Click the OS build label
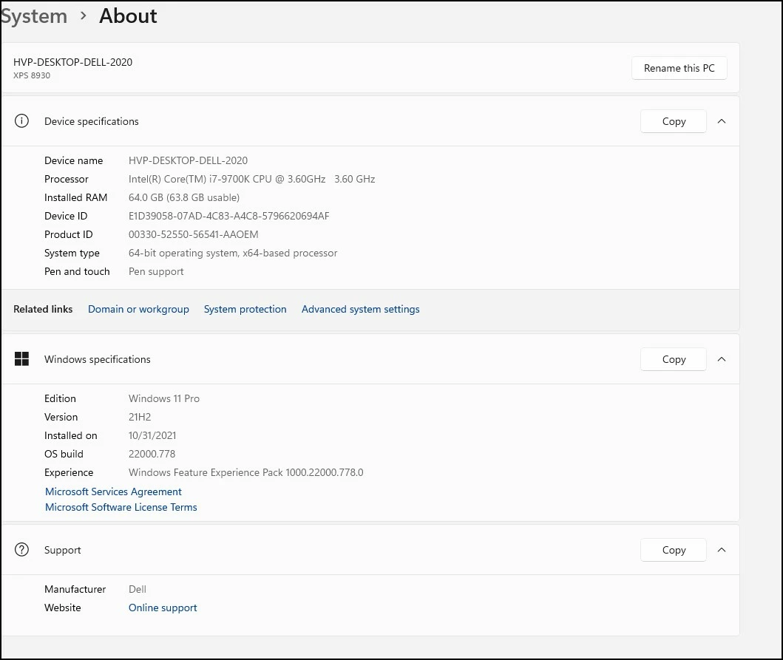The width and height of the screenshot is (783, 660). pos(64,454)
